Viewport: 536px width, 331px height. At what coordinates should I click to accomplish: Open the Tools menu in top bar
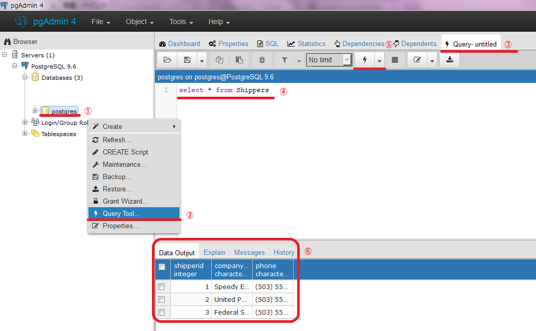tap(181, 22)
